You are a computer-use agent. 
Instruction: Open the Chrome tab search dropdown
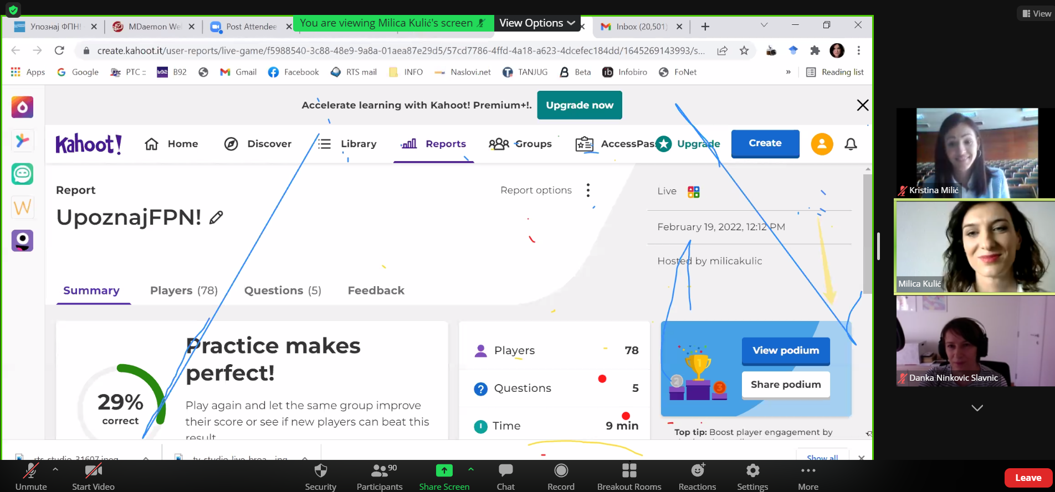point(764,25)
